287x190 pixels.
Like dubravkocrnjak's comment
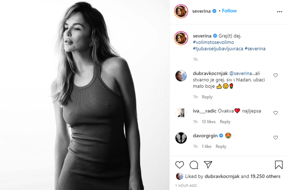(276, 75)
